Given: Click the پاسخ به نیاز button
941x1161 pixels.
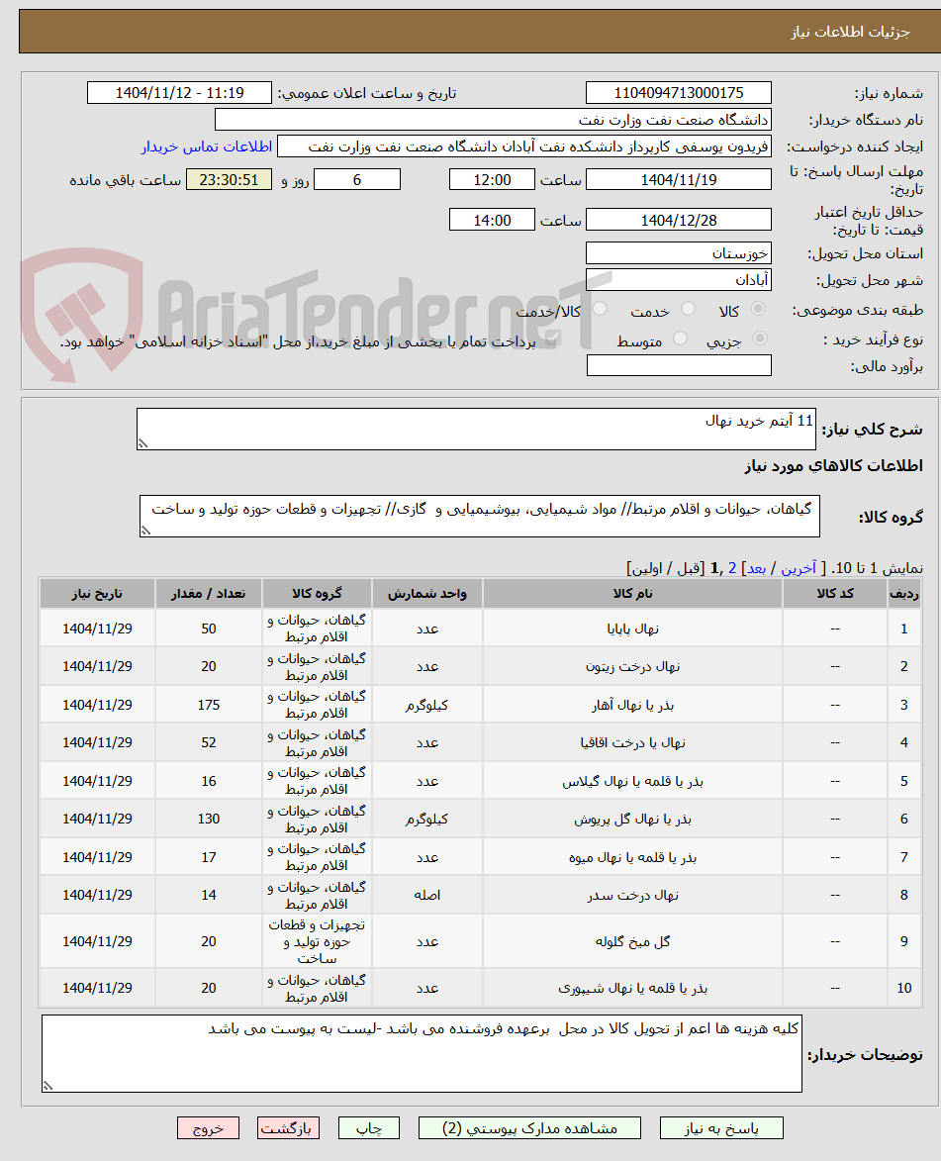Looking at the screenshot, I should [x=721, y=1127].
